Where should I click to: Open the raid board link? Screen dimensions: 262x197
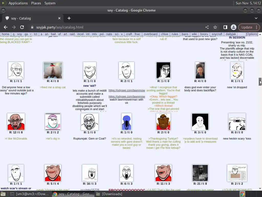coord(72,34)
